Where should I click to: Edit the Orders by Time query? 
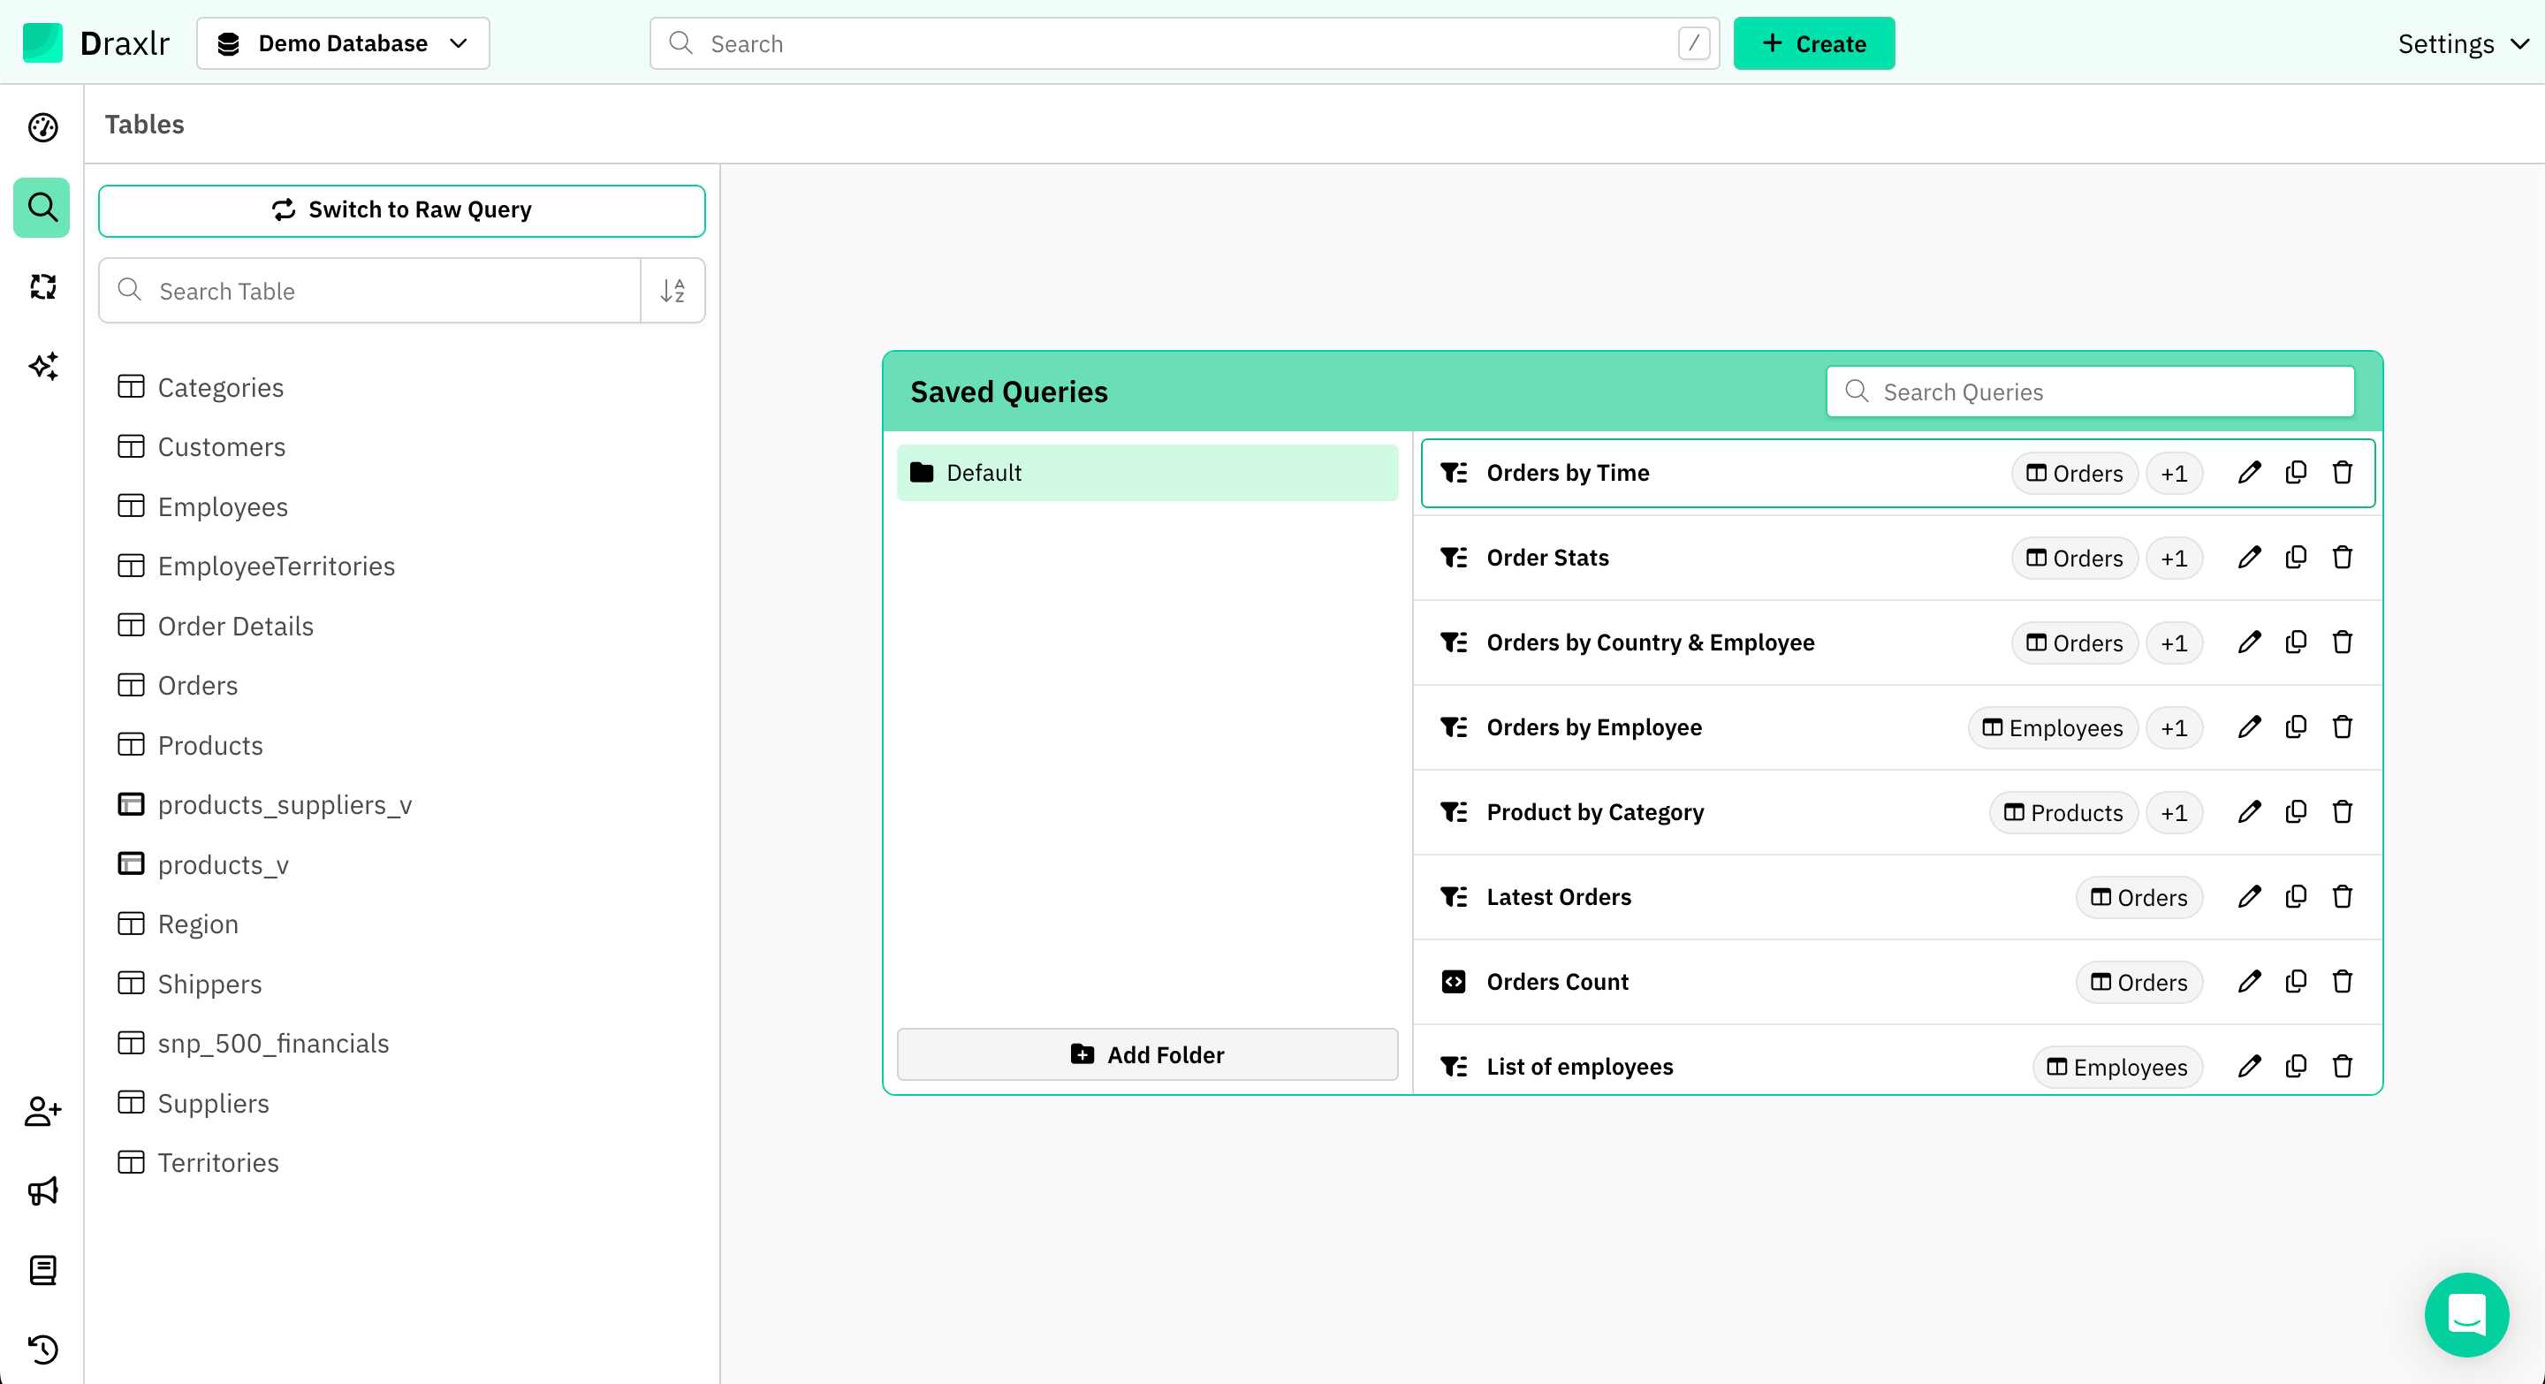click(x=2250, y=473)
